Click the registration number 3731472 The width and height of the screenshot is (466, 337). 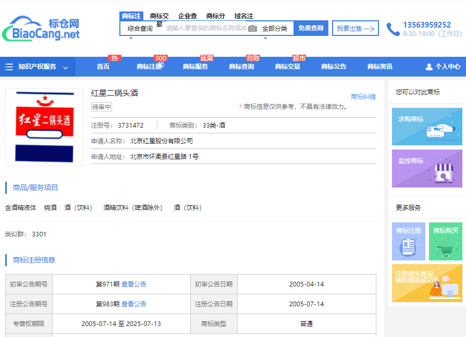click(131, 126)
